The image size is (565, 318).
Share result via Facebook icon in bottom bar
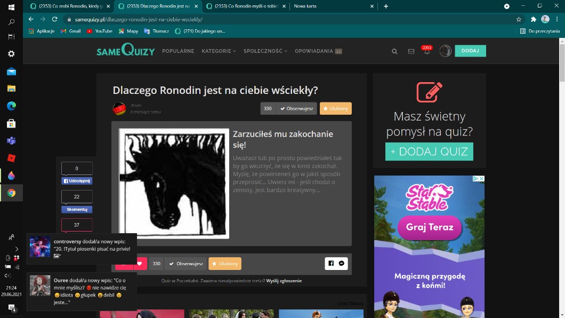coord(331,264)
